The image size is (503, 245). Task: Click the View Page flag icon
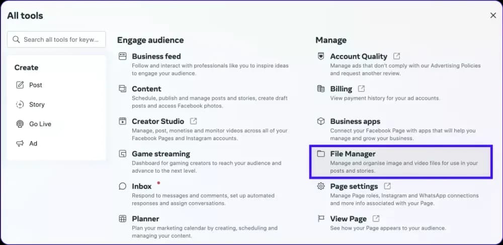(320, 219)
